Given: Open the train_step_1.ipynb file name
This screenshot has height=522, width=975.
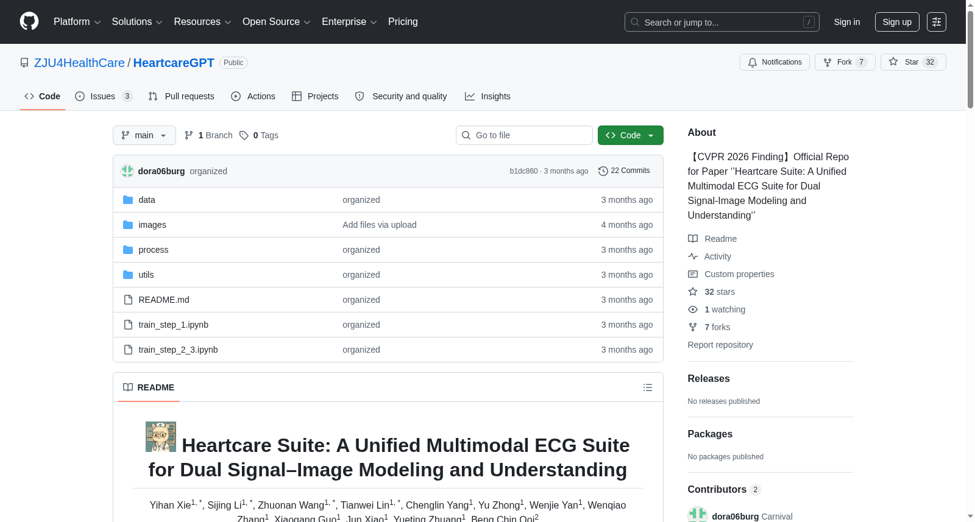Looking at the screenshot, I should point(173,325).
